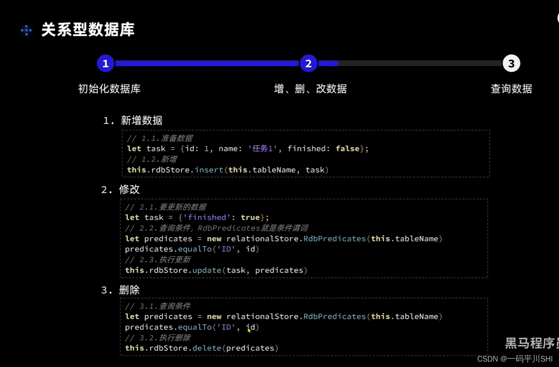Click the this.rdbStore.insert code line
This screenshot has width=559, height=367.
tap(228, 170)
